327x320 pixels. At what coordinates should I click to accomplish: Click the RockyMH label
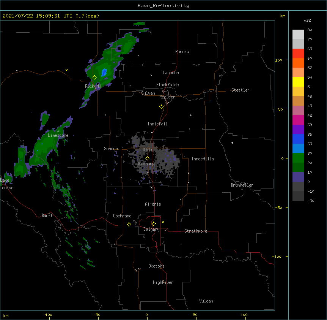click(x=93, y=86)
